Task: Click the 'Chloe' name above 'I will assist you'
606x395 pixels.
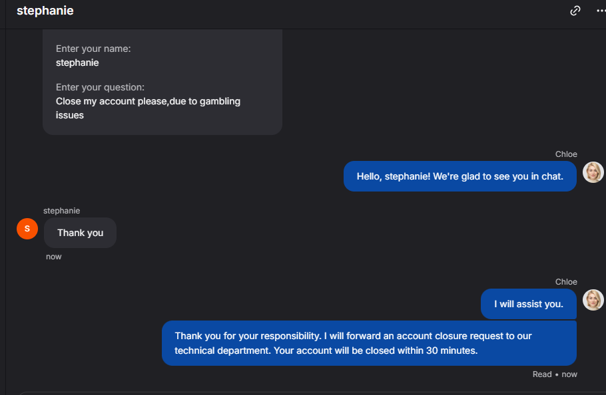Action: (x=566, y=282)
